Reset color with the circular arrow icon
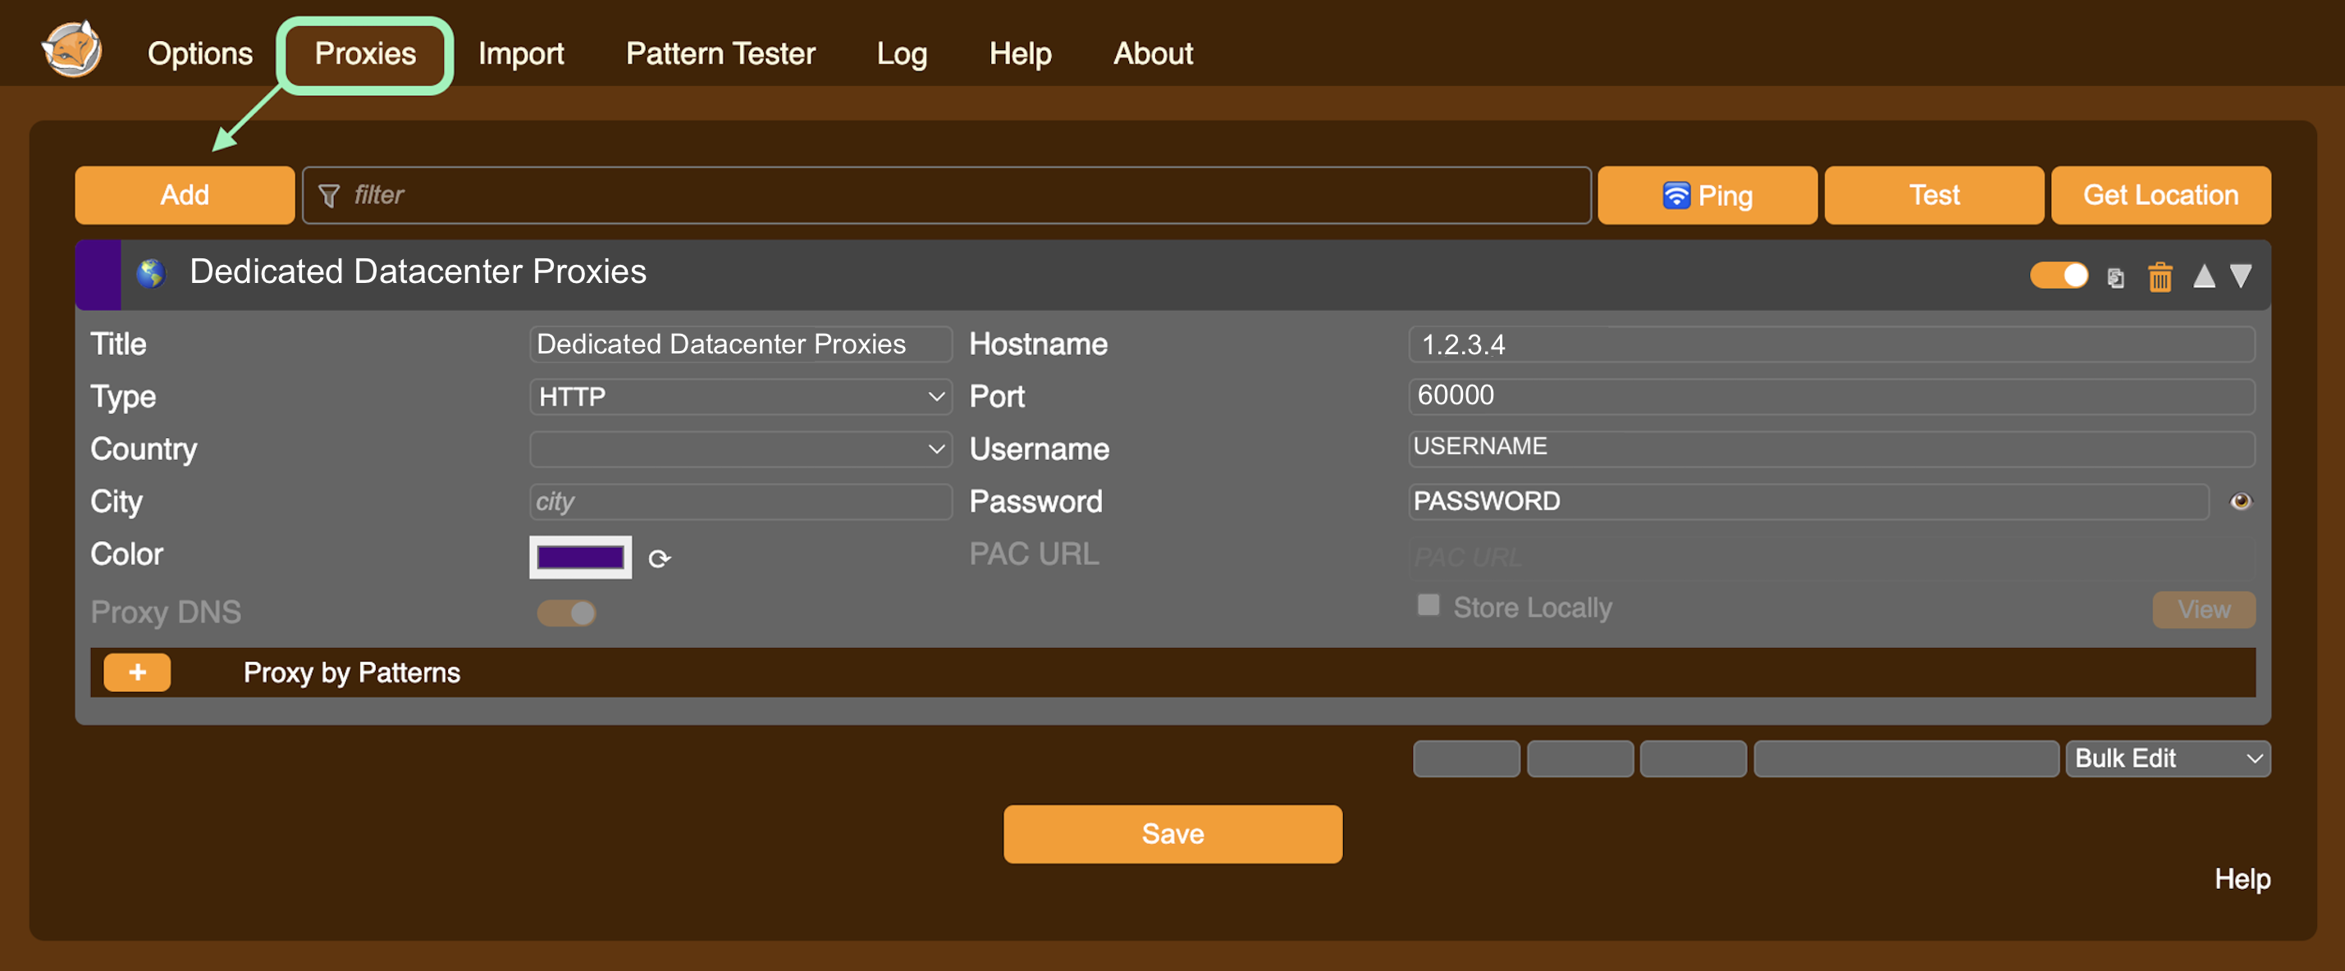The width and height of the screenshot is (2345, 971). (x=659, y=558)
